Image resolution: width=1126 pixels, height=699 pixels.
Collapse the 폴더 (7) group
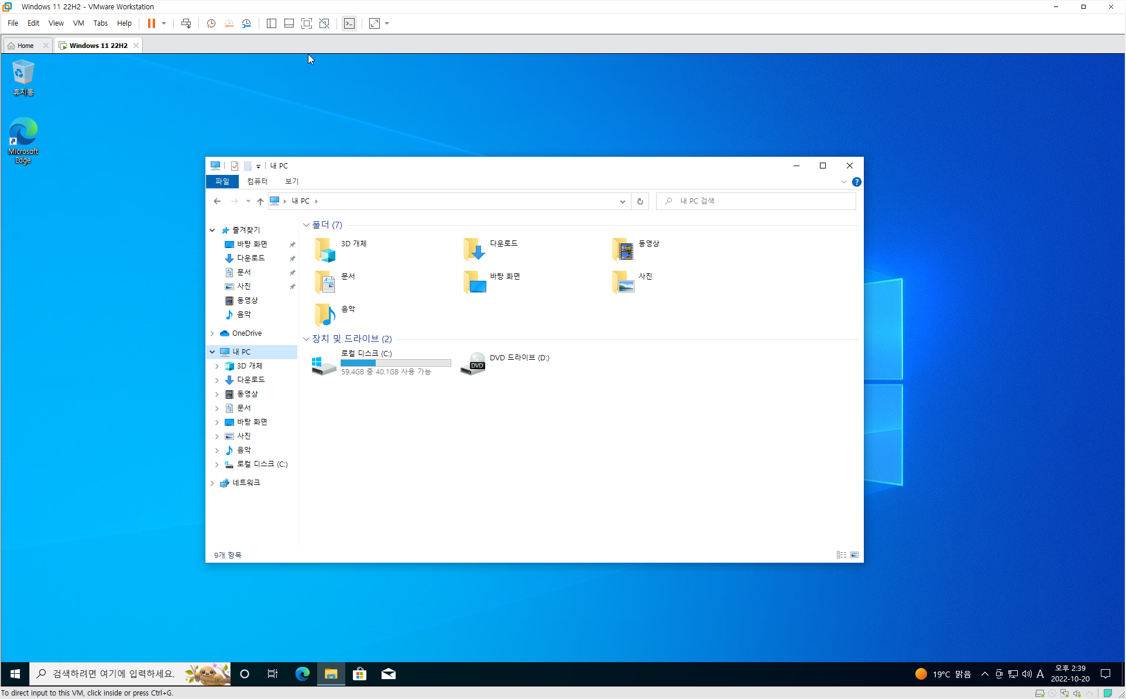306,225
